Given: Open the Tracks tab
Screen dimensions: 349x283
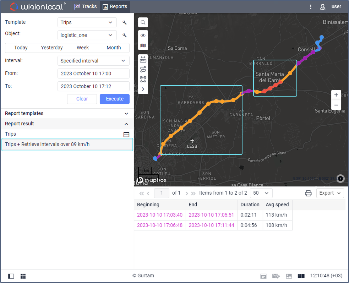Looking at the screenshot, I should pos(86,6).
